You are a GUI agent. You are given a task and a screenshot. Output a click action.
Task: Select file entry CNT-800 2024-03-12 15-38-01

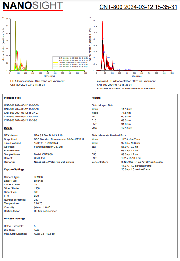(21, 120)
